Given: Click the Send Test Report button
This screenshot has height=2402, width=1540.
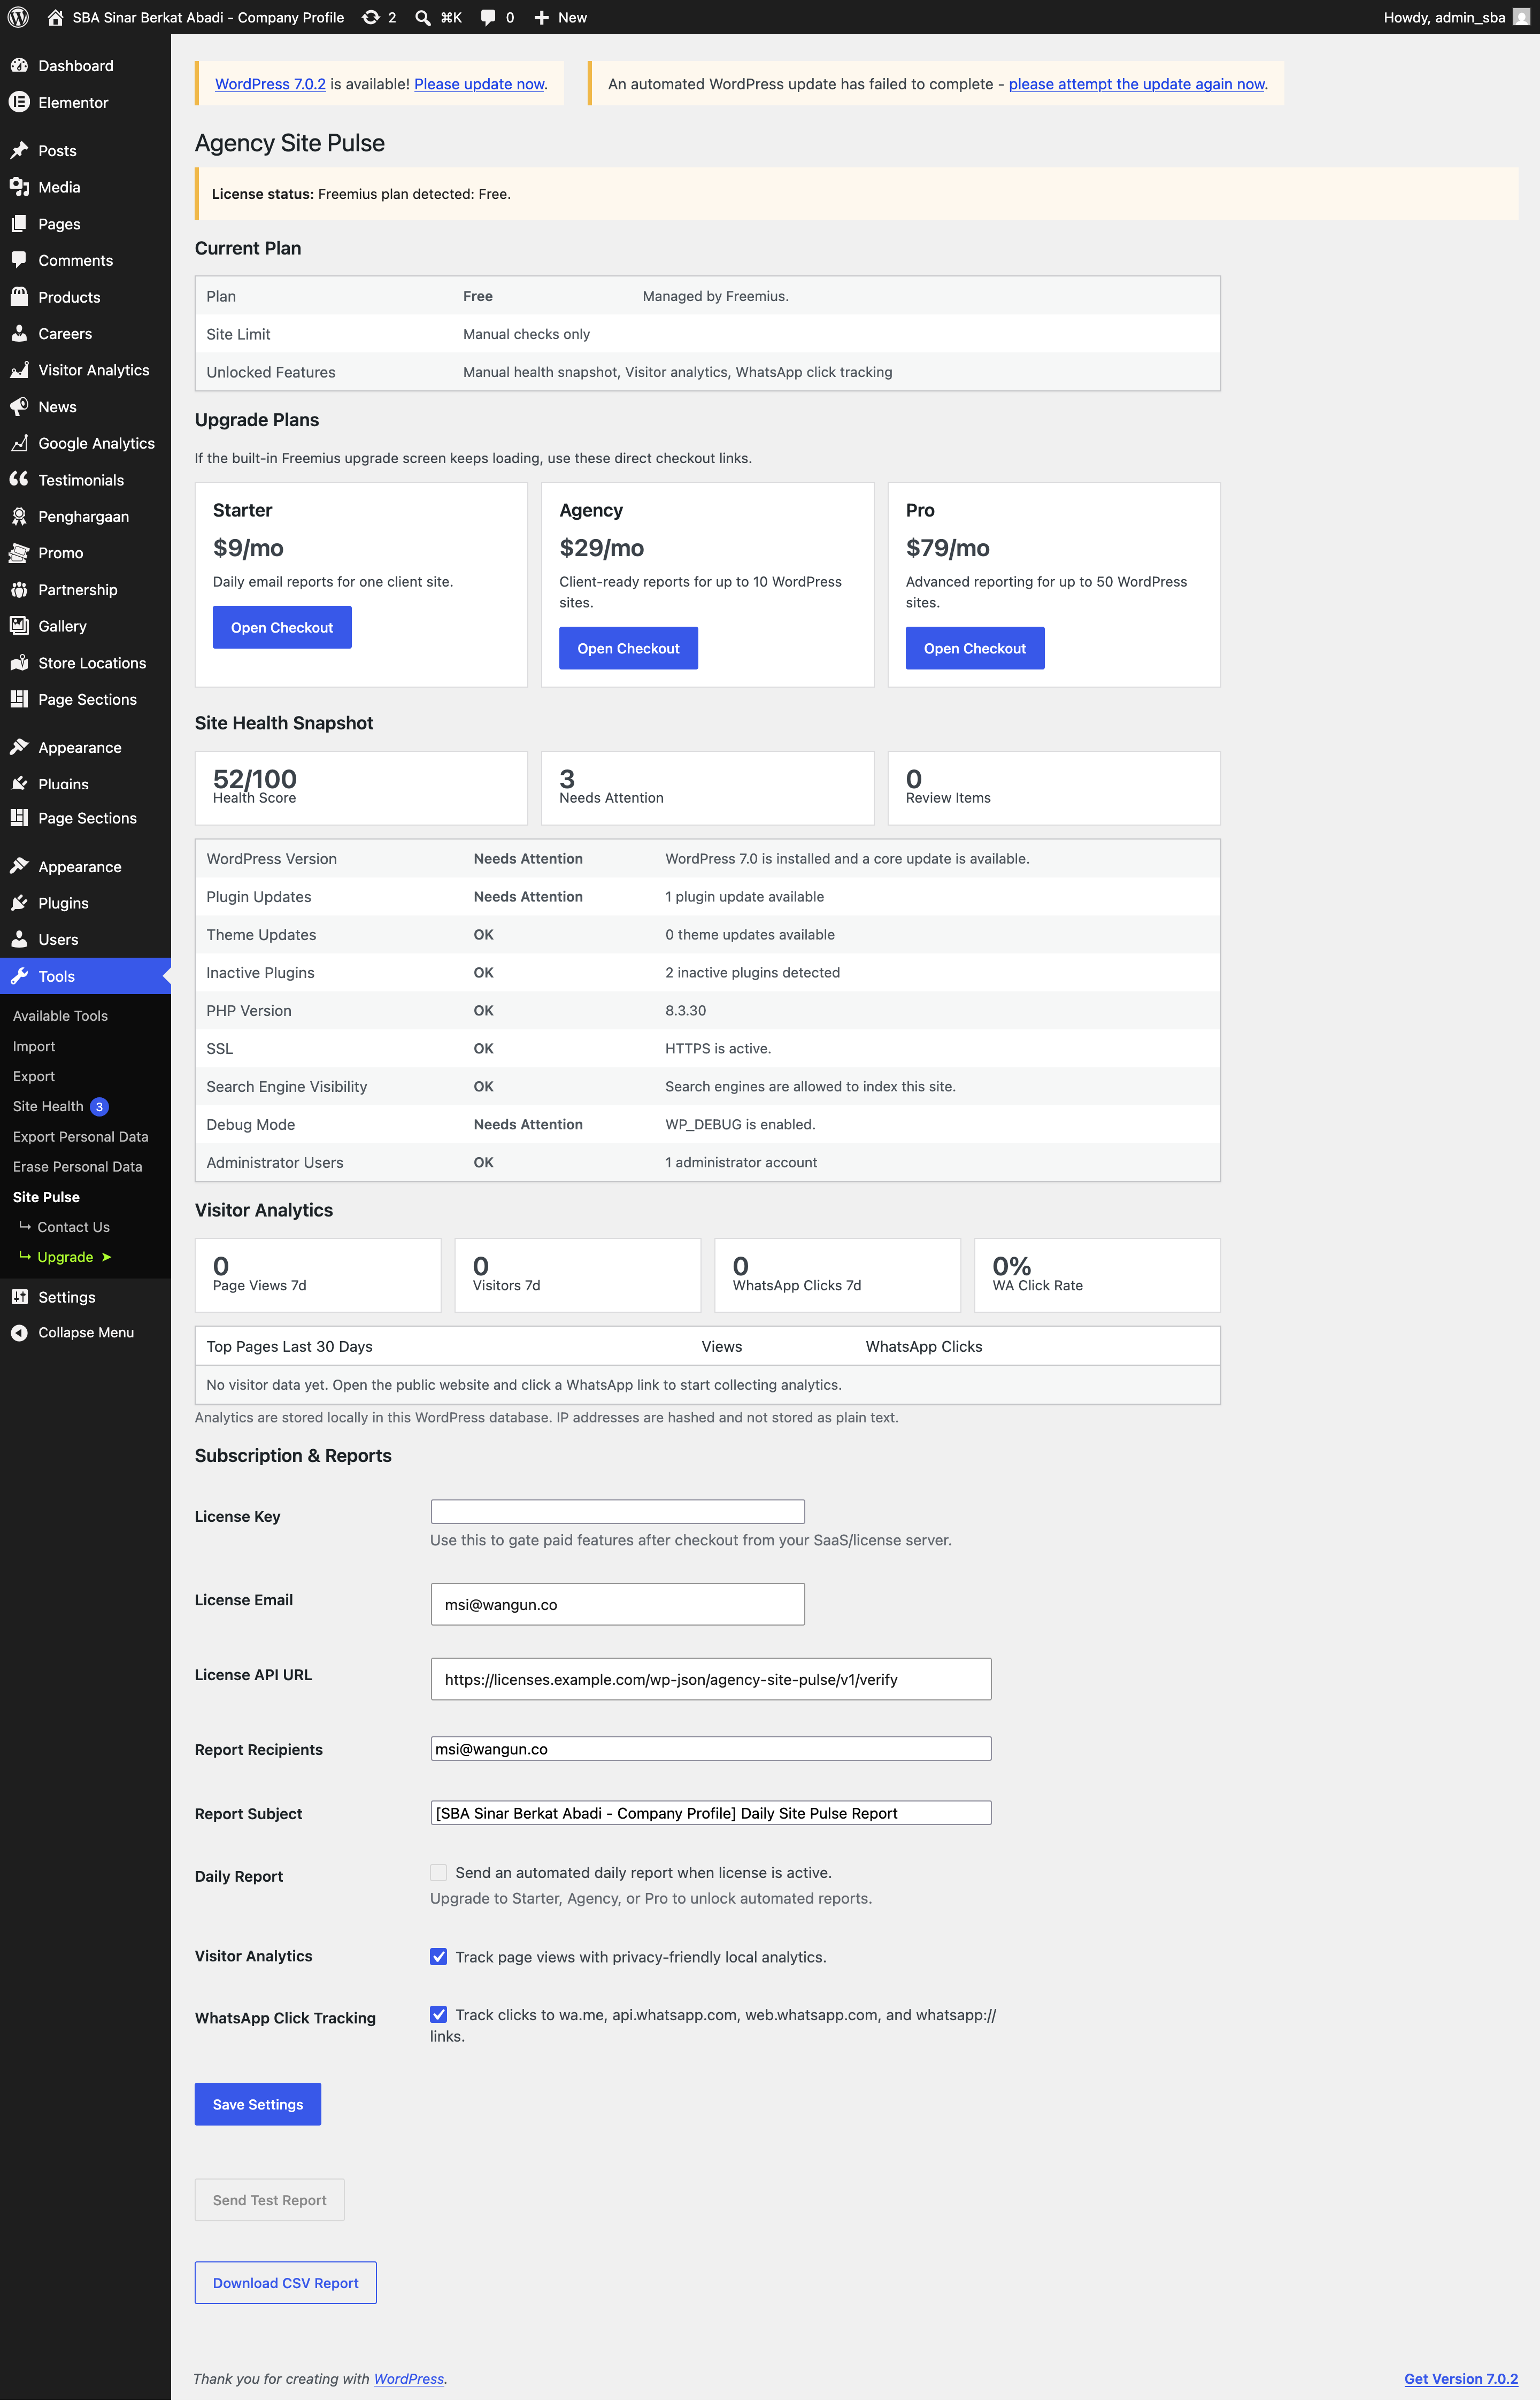Looking at the screenshot, I should (270, 2201).
